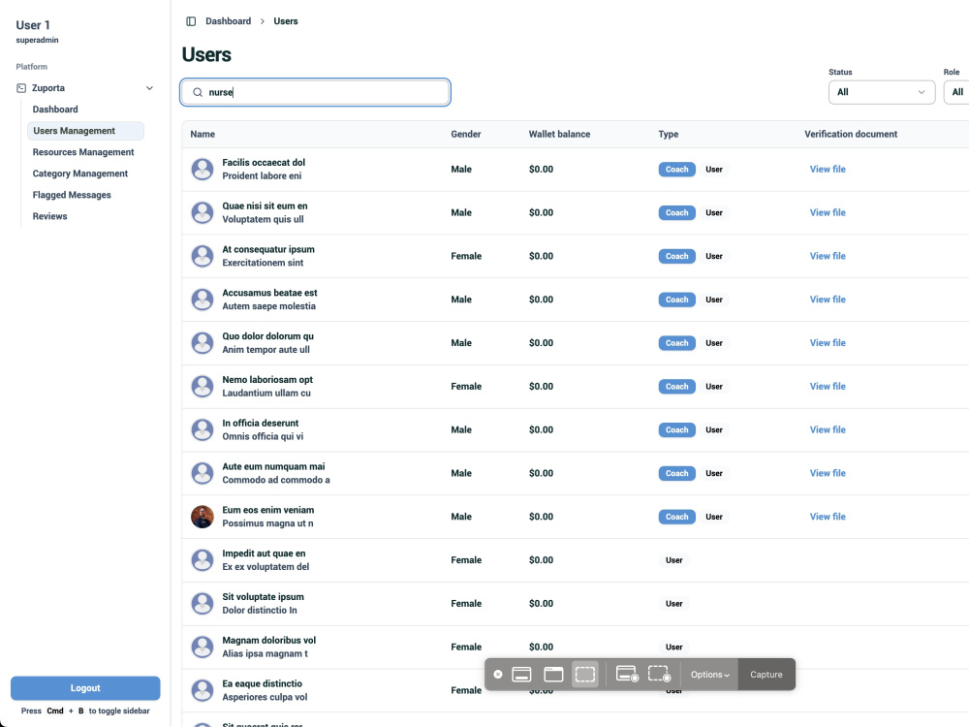
Task: Open avatar photo of Eum eos enim veniam
Action: tap(203, 517)
